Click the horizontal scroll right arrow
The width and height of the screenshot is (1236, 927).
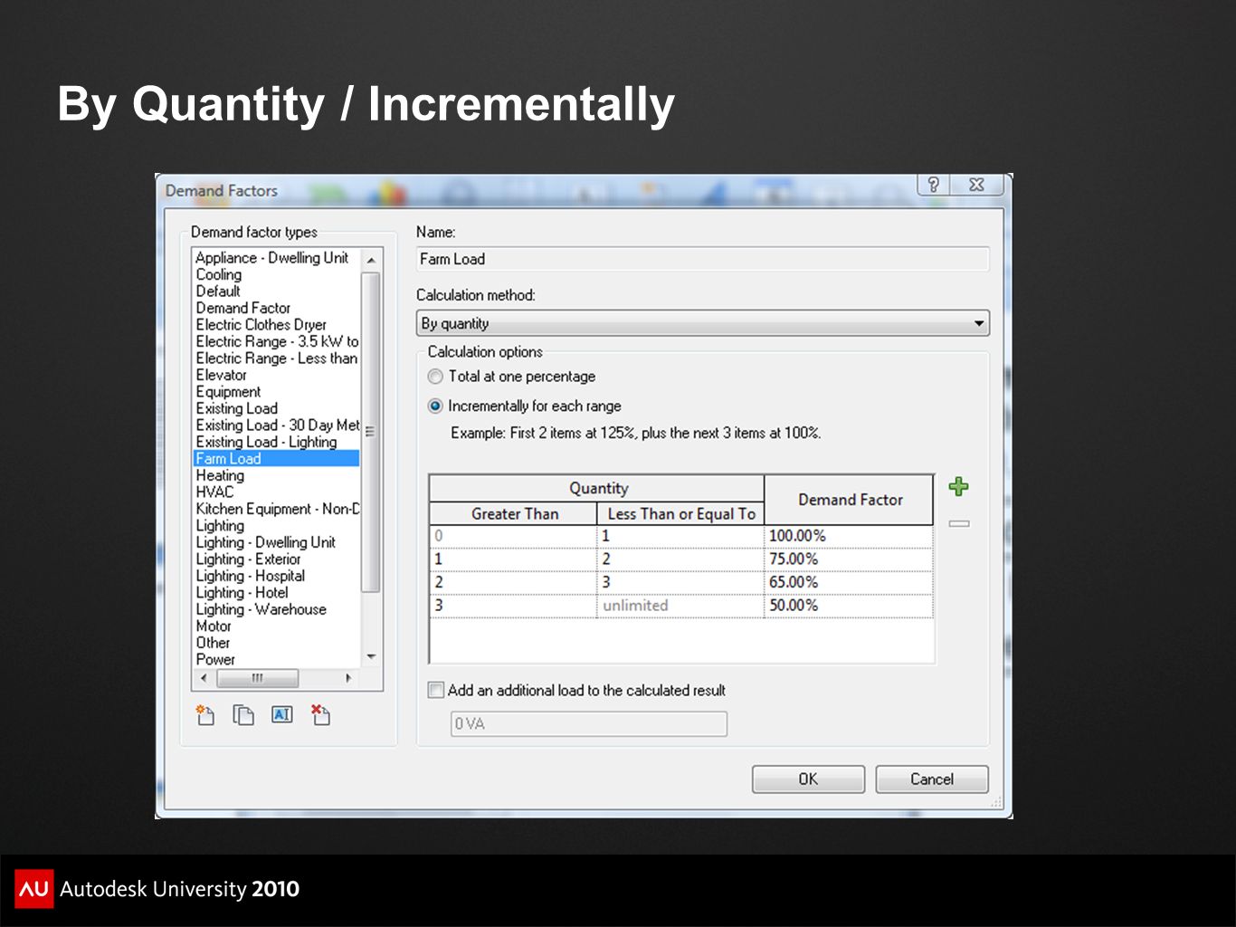[x=349, y=678]
